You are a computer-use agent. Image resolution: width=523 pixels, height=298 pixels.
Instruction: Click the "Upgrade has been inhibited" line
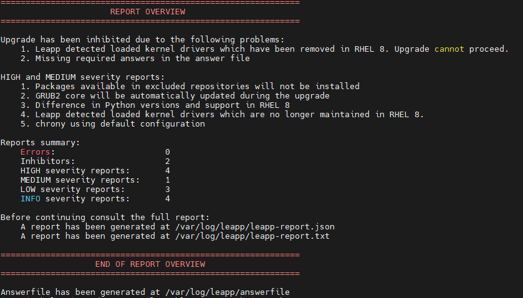tap(142, 40)
